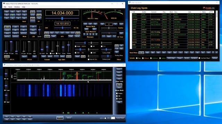Adjust the RF PWR transmit slider

(x=42, y=46)
